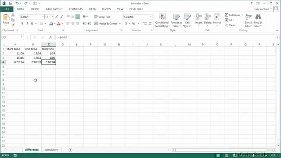Add a new sheet with plus icon

click(x=70, y=150)
